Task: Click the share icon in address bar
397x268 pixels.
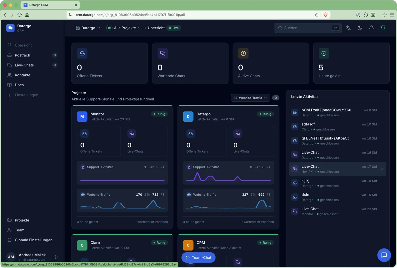Action: (317, 15)
